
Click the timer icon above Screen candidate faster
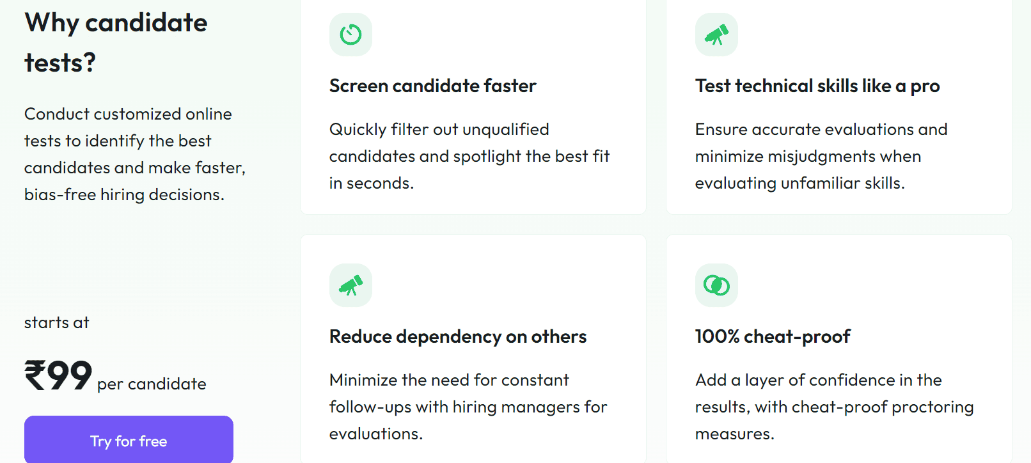(350, 35)
